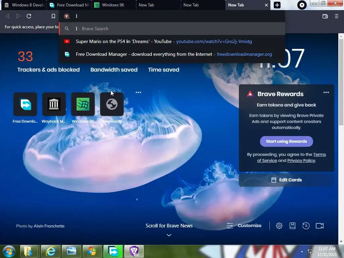Open Brave Wallet icon in toolbar
This screenshot has height=258, width=344.
[325, 16]
